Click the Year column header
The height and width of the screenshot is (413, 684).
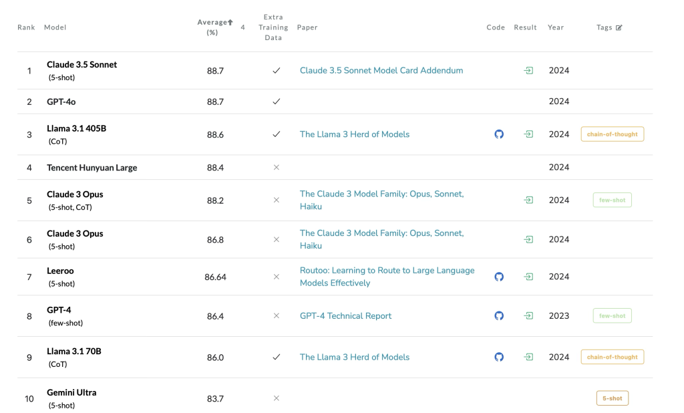556,27
